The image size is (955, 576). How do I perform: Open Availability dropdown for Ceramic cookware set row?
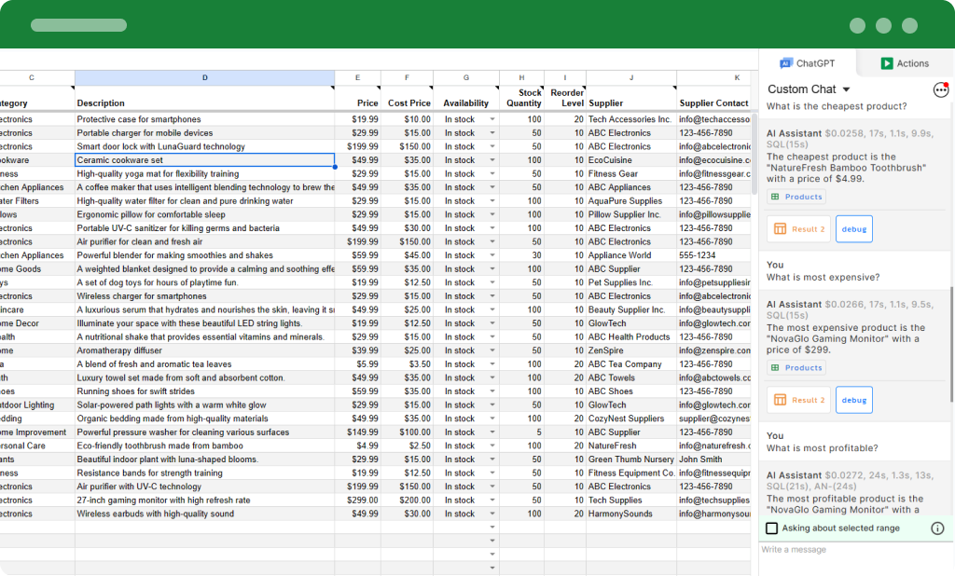point(492,160)
